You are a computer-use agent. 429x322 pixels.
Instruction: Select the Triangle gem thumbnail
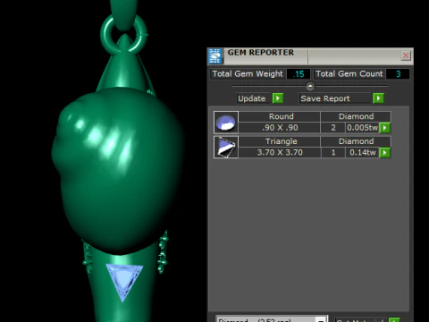tap(226, 147)
